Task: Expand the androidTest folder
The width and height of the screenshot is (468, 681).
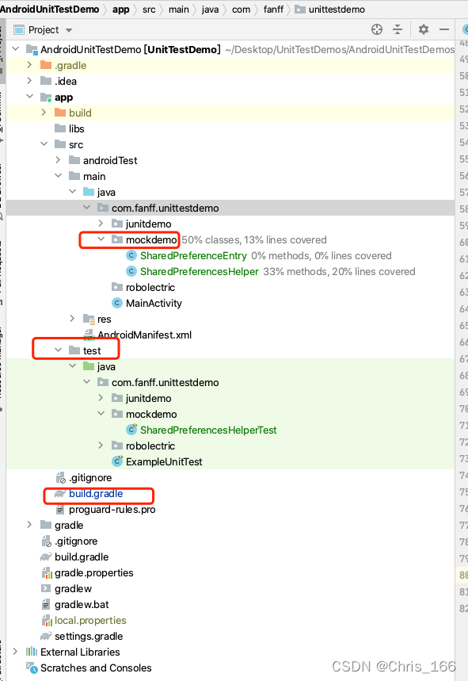Action: 58,160
